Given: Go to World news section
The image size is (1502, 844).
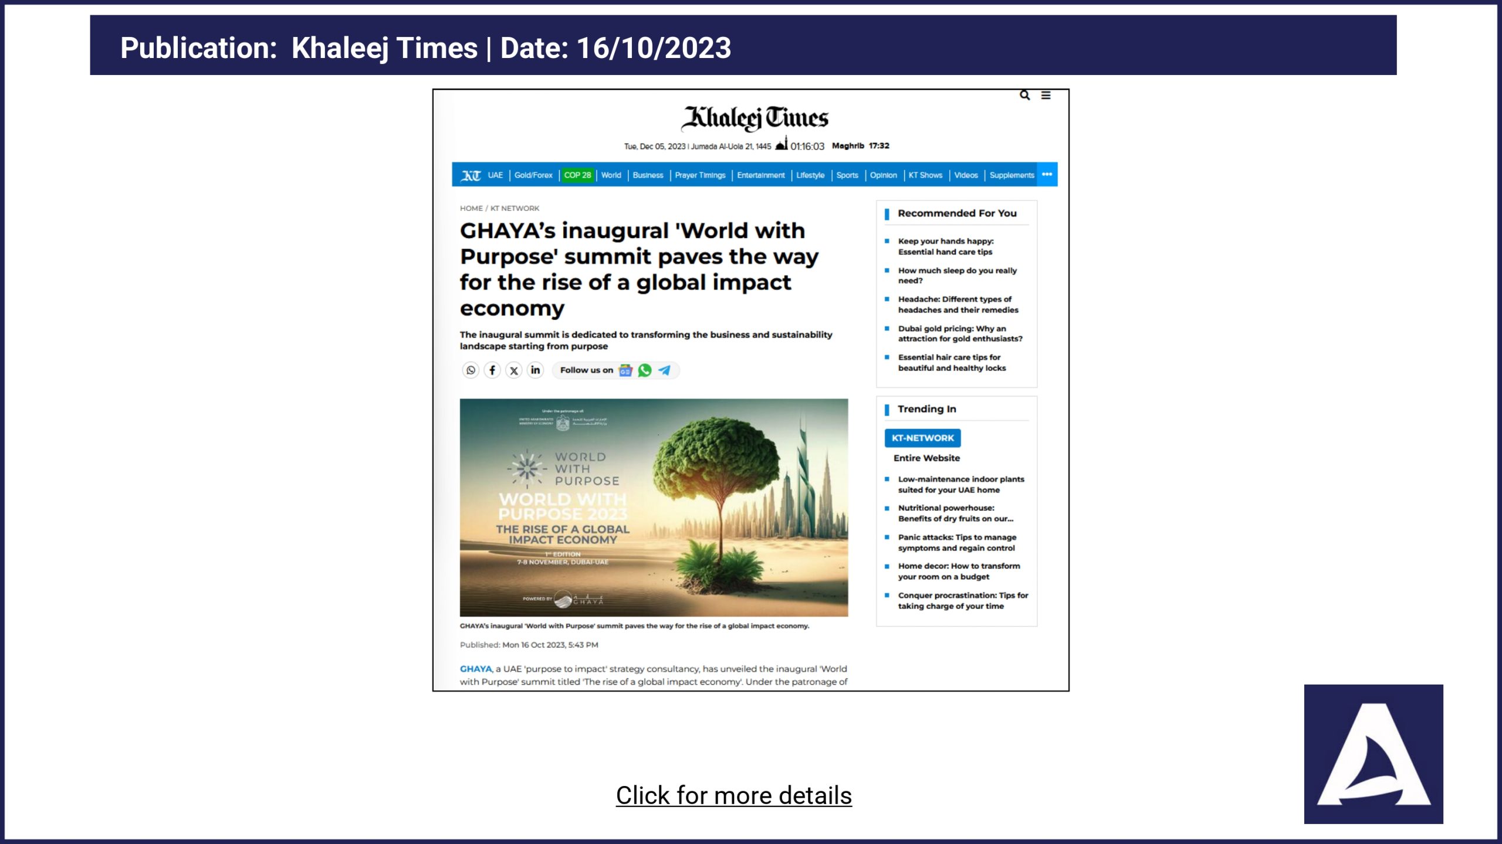Looking at the screenshot, I should tap(611, 175).
